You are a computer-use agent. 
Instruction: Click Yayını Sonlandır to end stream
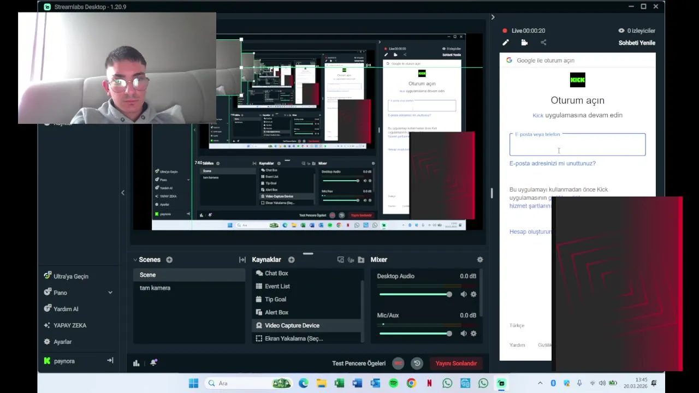(456, 364)
